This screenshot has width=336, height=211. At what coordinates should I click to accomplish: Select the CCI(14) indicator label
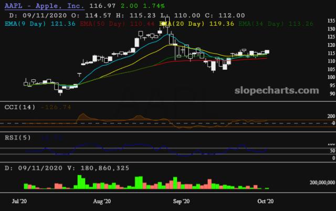tap(20, 107)
